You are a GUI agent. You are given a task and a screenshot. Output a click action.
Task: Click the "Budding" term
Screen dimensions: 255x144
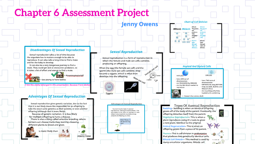point(167,108)
